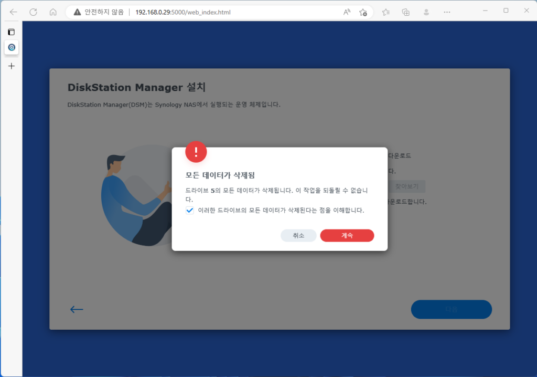This screenshot has width=537, height=377.
Task: Open the browser collections icon
Action: (406, 13)
